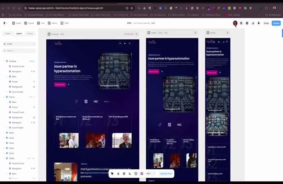Image resolution: width=283 pixels, height=184 pixels.
Task: Collapse the Desktop layer group
Action: (x=4, y=61)
